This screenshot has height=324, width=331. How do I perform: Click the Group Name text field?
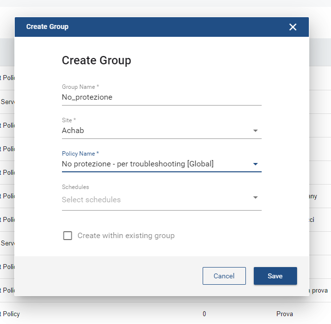click(161, 97)
